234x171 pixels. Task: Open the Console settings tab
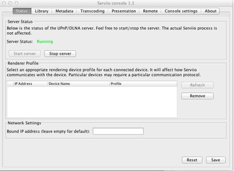(181, 11)
